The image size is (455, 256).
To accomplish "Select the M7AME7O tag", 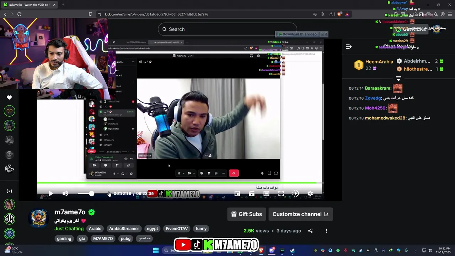I will pyautogui.click(x=103, y=239).
